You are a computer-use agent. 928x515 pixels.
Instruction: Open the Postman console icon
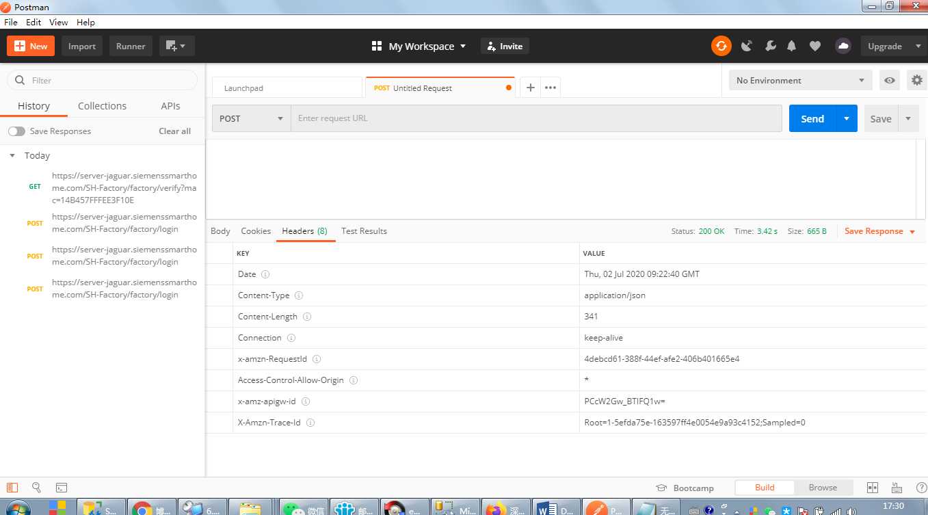click(61, 488)
